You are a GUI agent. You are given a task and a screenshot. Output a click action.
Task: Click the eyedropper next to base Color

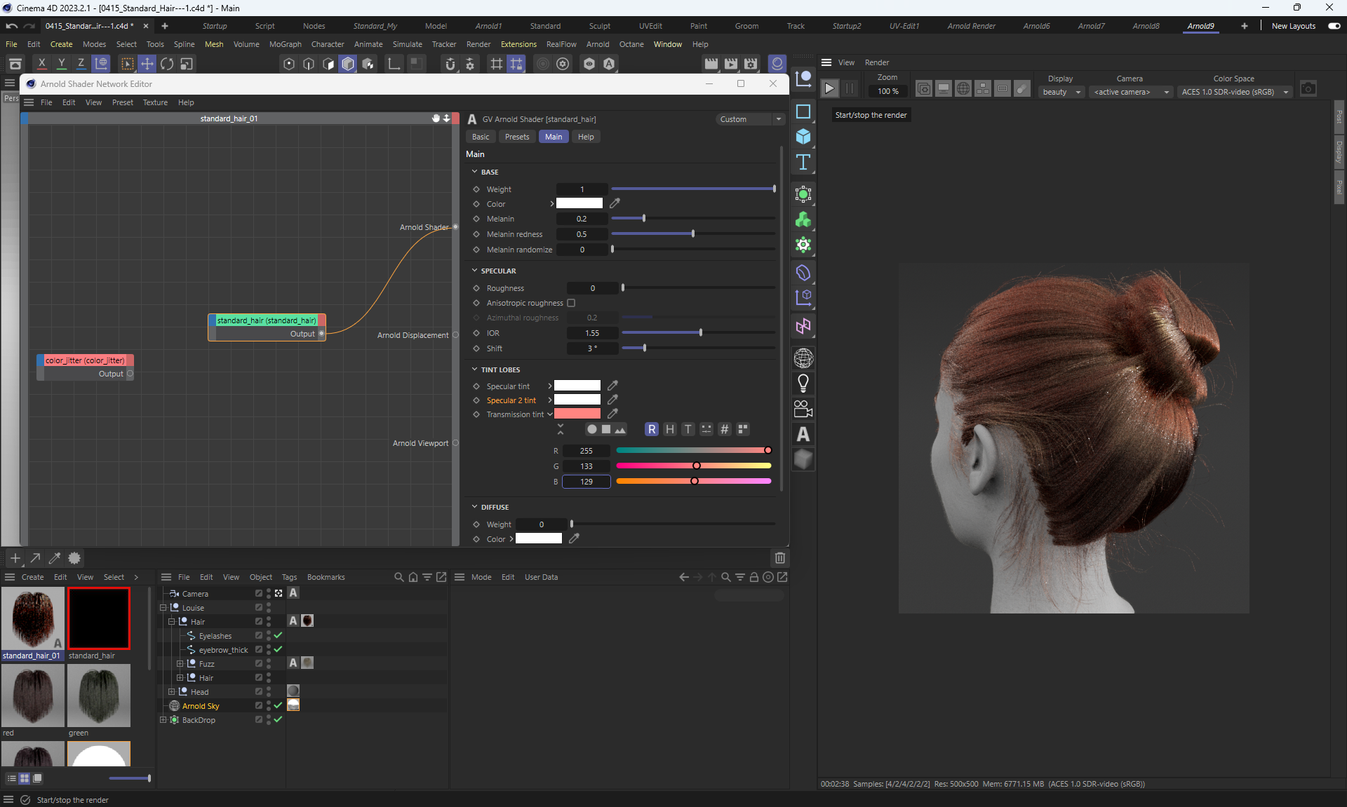point(615,203)
